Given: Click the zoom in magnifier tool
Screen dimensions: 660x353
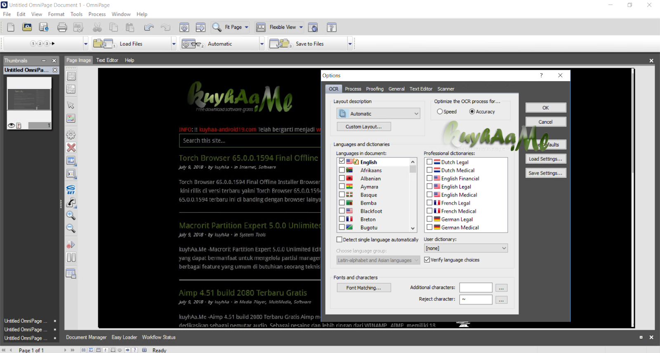Looking at the screenshot, I should click(71, 215).
